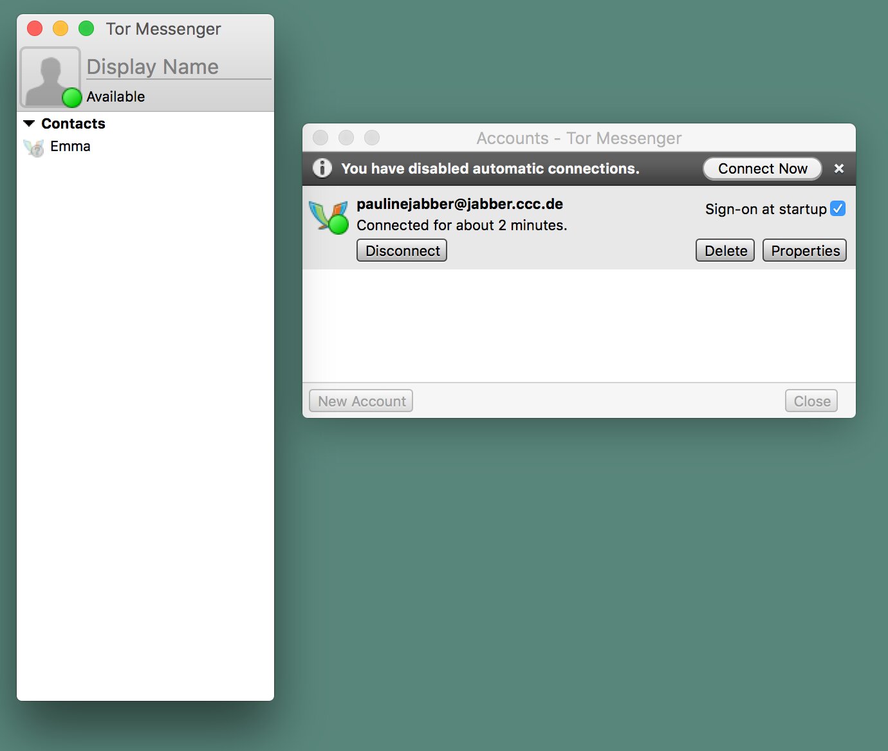
Task: Click the info icon in notification bar
Action: [322, 168]
